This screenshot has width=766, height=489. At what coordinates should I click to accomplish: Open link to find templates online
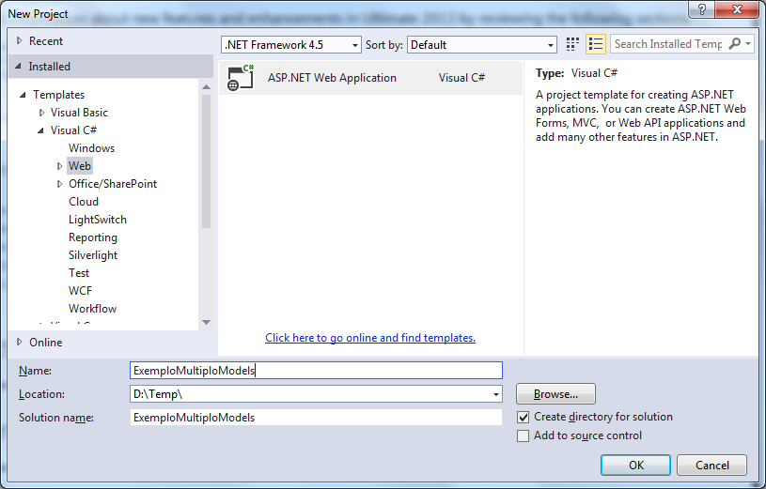(x=370, y=338)
